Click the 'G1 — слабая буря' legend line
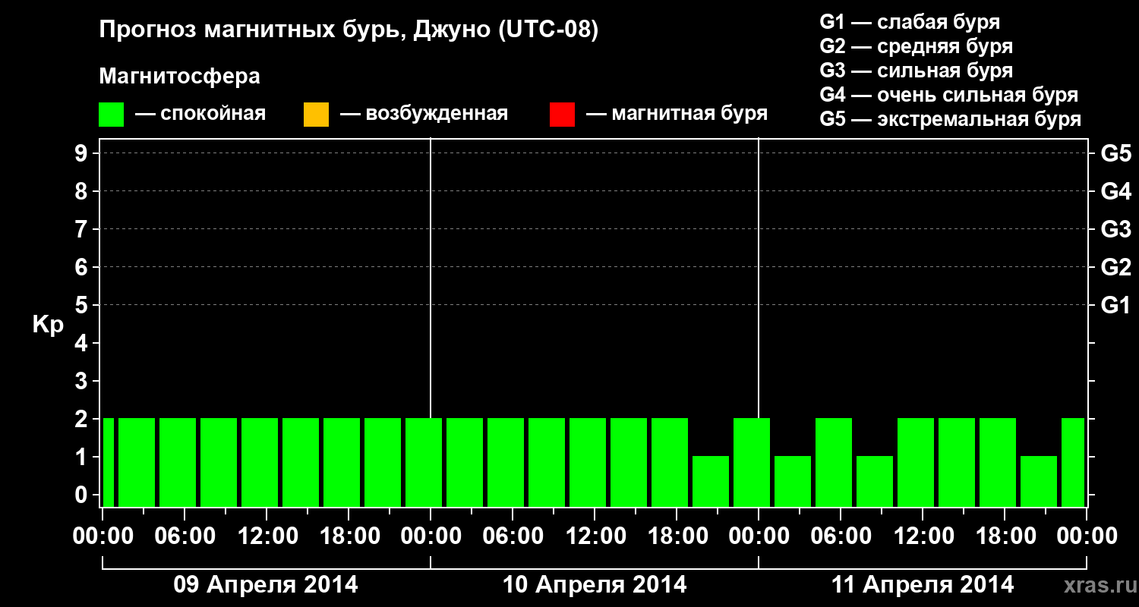The width and height of the screenshot is (1139, 607). (910, 22)
